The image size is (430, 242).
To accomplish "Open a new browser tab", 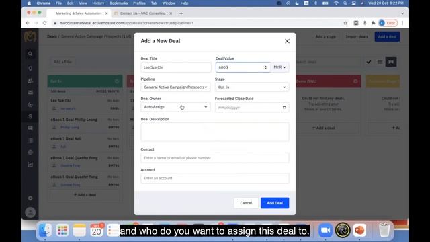I will point(181,13).
